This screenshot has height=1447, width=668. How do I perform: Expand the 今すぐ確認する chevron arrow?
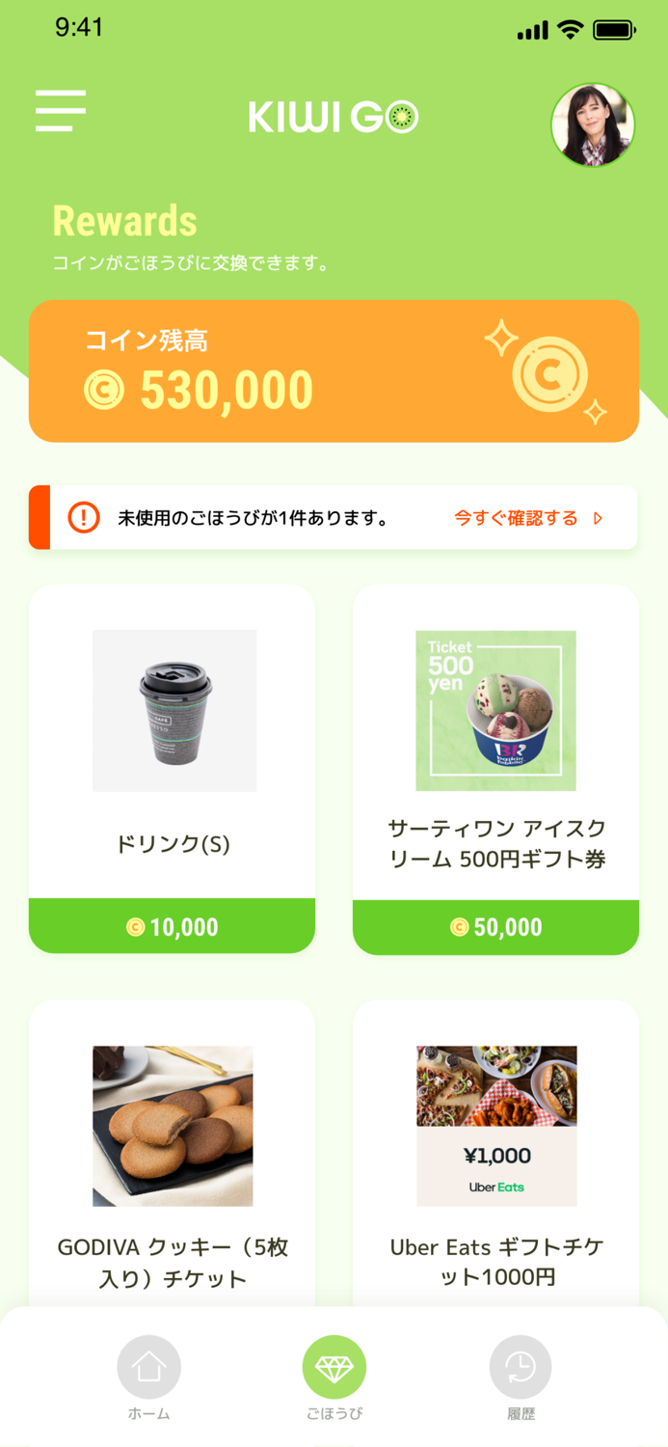coord(598,518)
